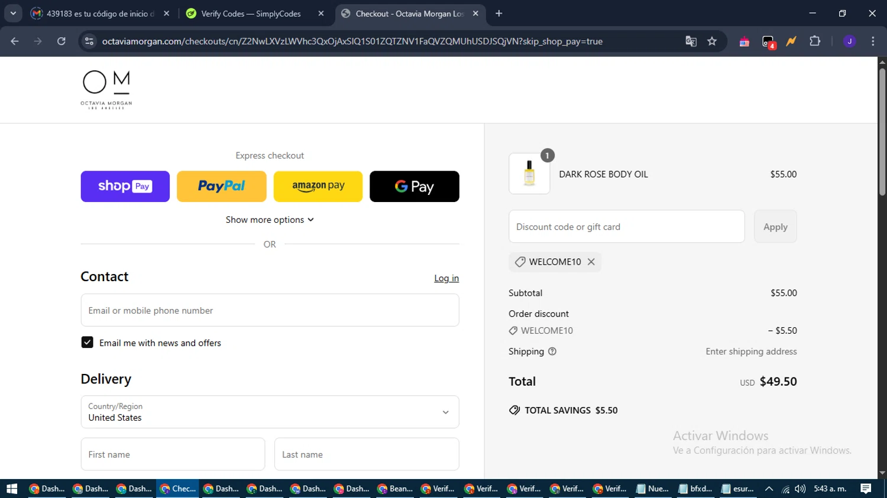Viewport: 887px width, 498px height.
Task: Open the Extensions puzzle-piece menu
Action: coord(815,41)
